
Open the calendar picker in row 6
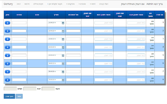(x=63, y=64)
